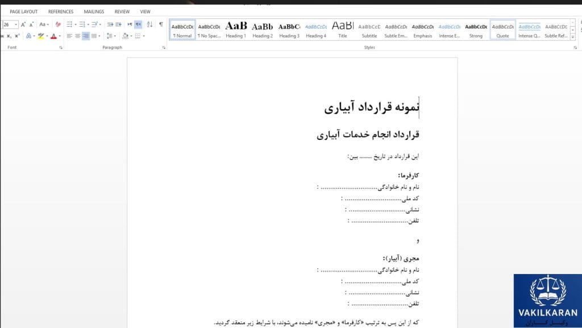
Task: Increase paragraph indent
Action: point(118,24)
